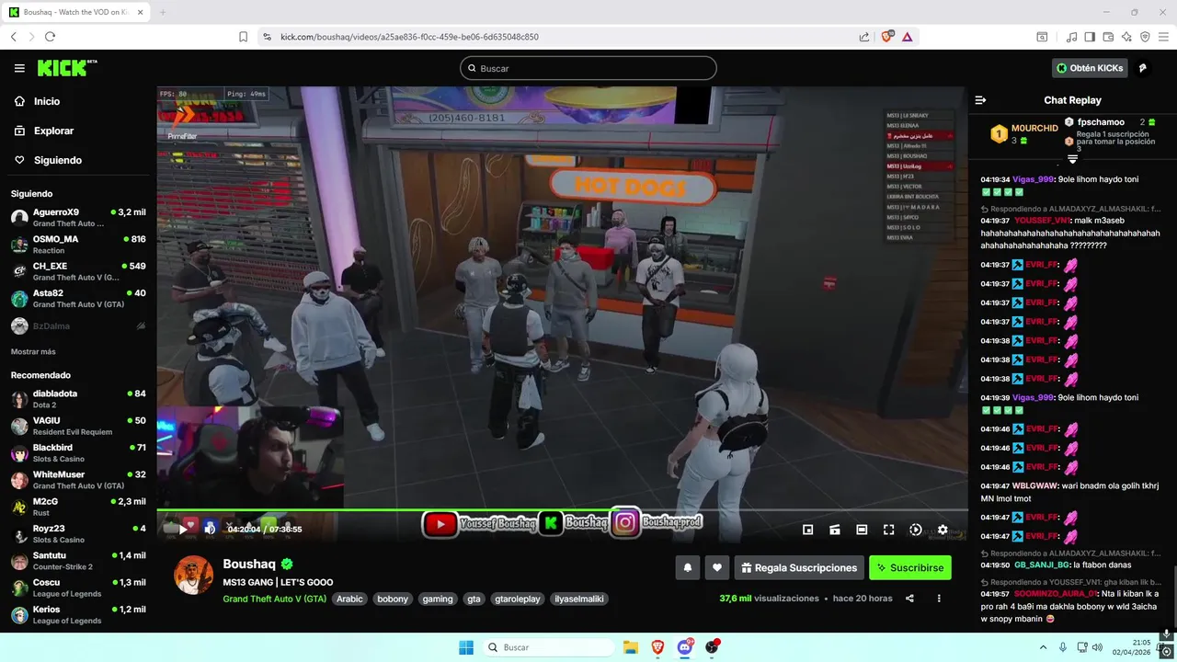
Task: Toggle the browser sidebar panel
Action: [x=1090, y=37]
